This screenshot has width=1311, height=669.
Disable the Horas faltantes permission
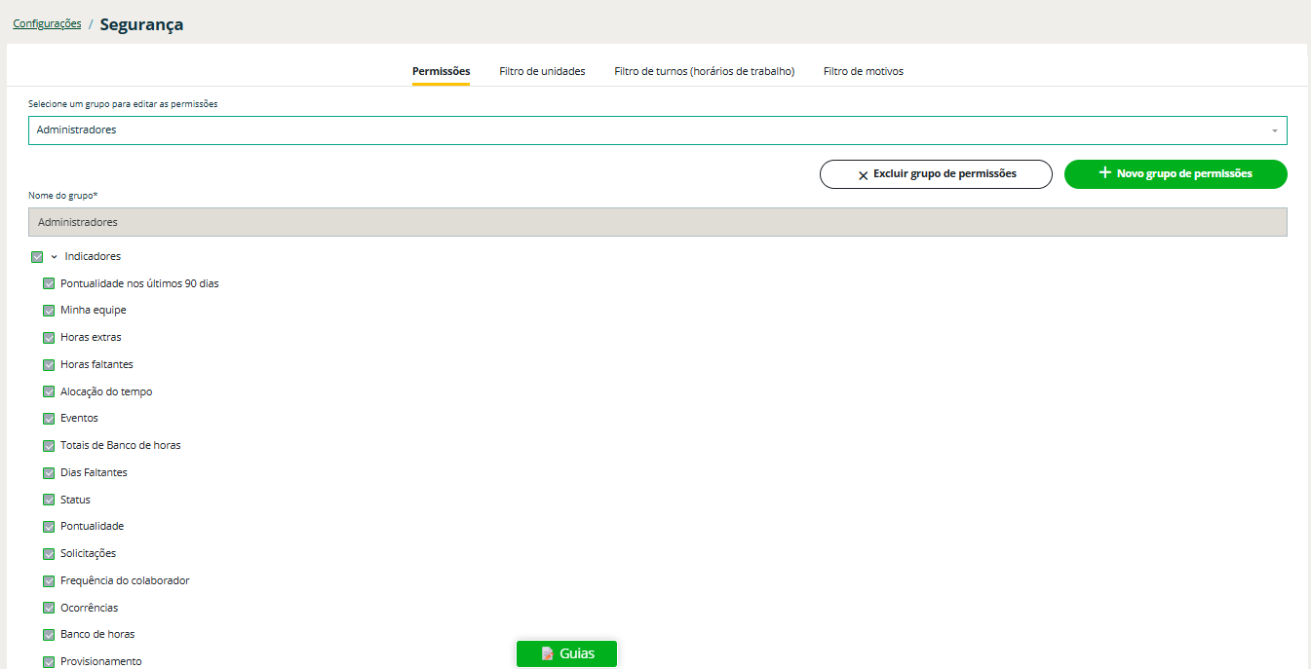pyautogui.click(x=49, y=365)
